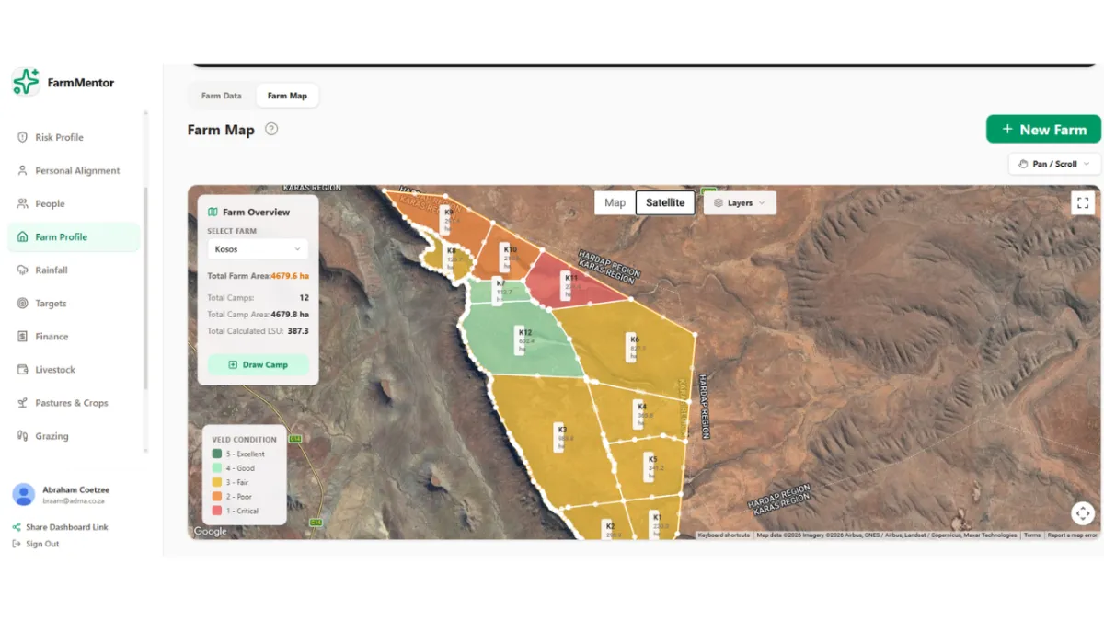Go to Personal Alignment page

click(x=74, y=170)
